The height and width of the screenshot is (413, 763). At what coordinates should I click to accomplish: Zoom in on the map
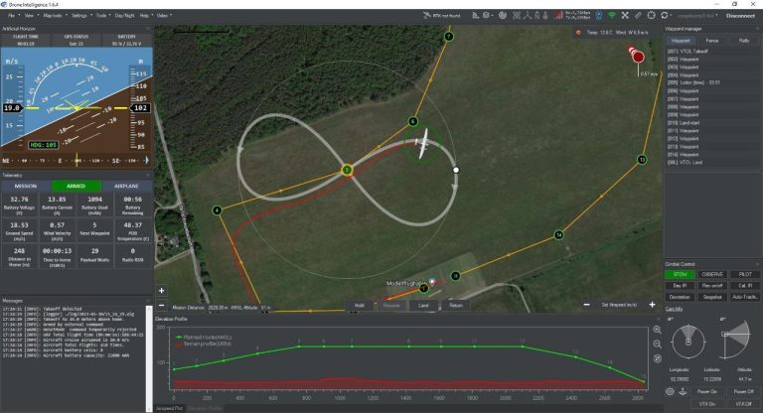click(x=161, y=291)
